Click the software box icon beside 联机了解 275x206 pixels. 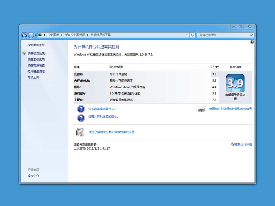point(80,132)
